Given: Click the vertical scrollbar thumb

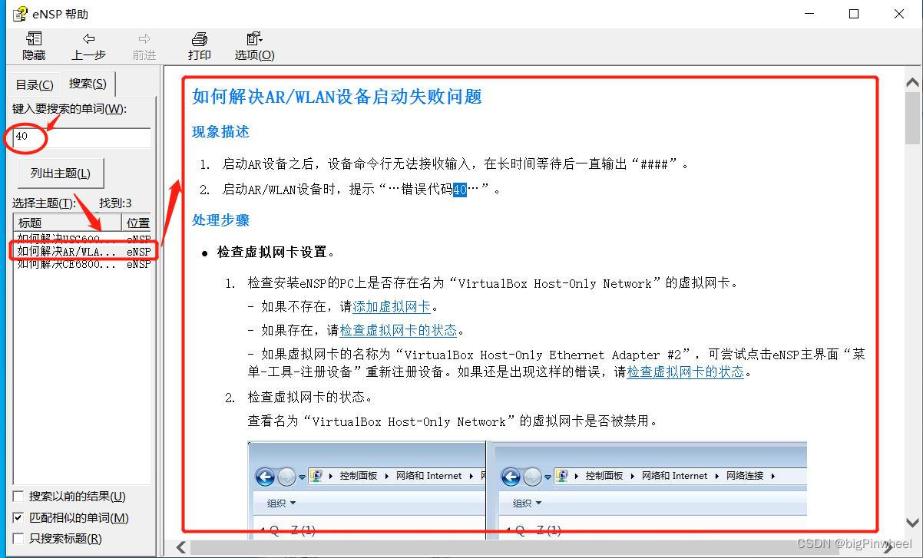Looking at the screenshot, I should pyautogui.click(x=913, y=117).
